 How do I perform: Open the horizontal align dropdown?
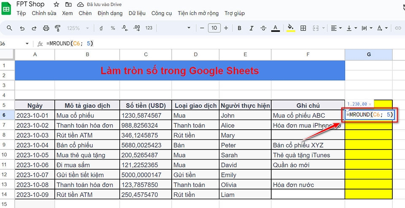pos(337,28)
